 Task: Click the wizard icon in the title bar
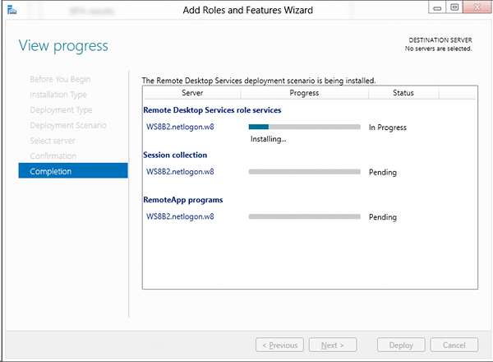[x=9, y=12]
